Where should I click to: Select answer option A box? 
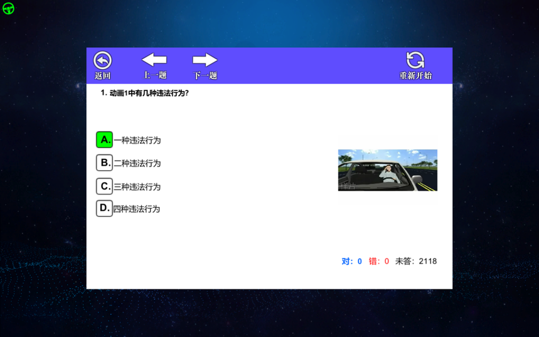pos(104,140)
